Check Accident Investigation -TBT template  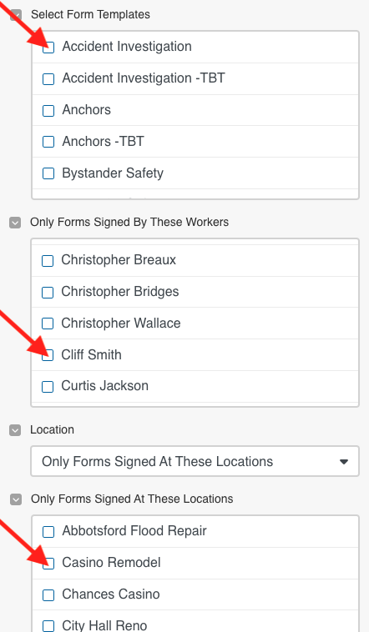point(48,79)
